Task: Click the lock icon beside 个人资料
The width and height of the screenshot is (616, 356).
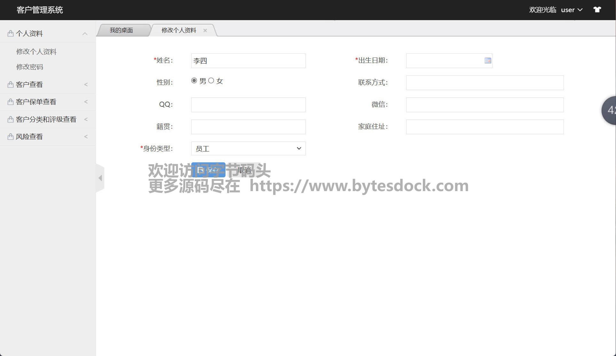Action: [11, 33]
